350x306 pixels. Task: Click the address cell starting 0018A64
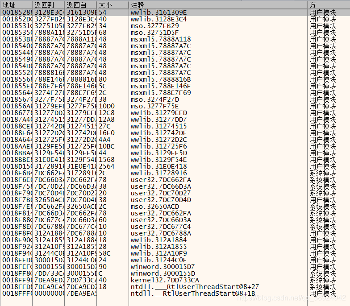[x=17, y=140]
